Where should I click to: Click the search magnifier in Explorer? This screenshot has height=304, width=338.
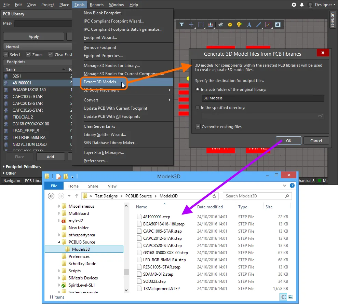coord(287,196)
